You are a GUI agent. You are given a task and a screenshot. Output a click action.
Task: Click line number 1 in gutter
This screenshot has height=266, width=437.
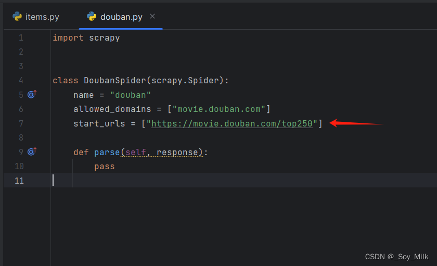tap(21, 37)
